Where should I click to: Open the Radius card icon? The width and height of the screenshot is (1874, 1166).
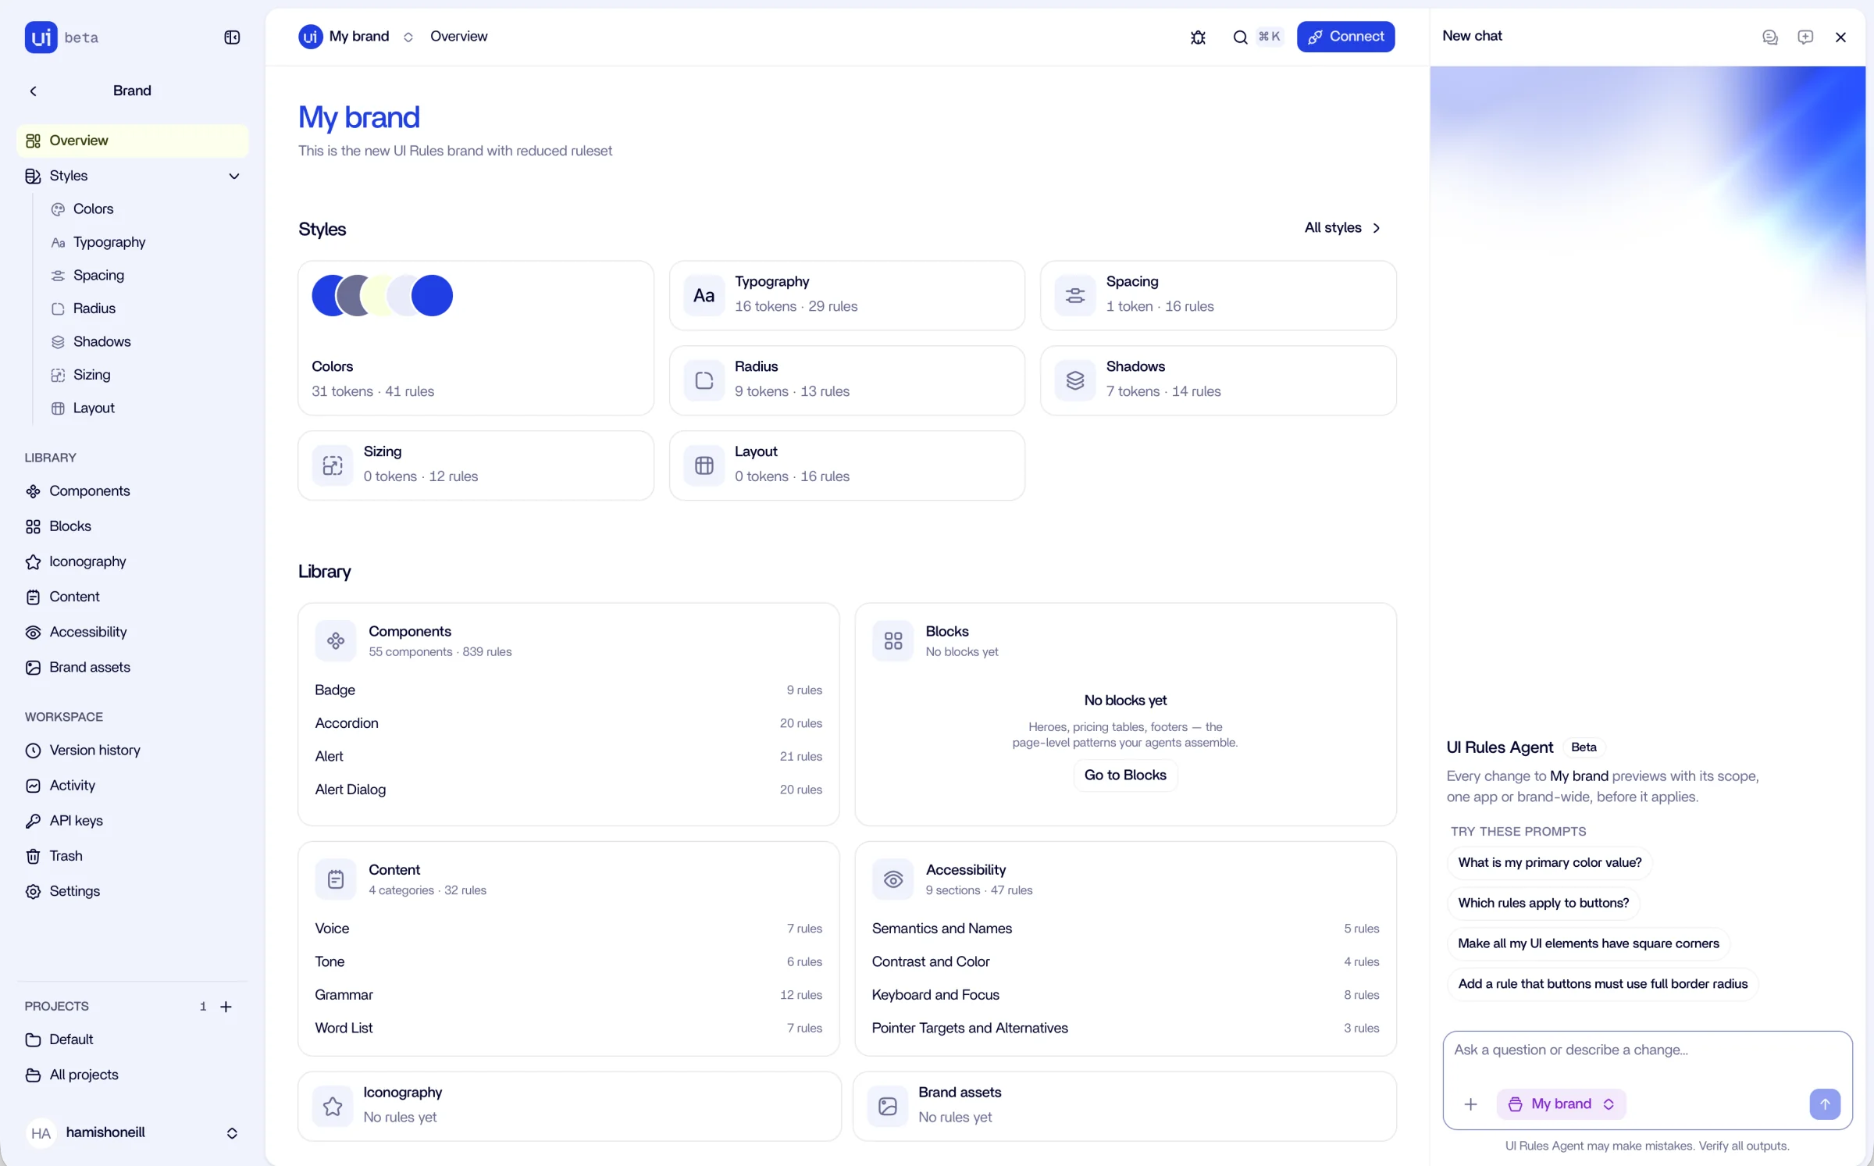(x=704, y=380)
